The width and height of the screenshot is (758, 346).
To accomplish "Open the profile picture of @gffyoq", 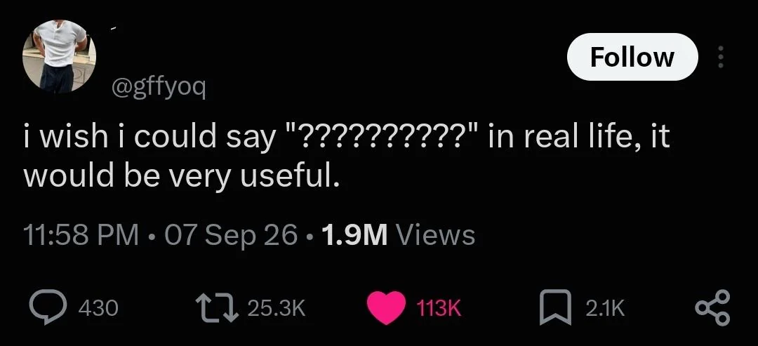I will click(59, 57).
